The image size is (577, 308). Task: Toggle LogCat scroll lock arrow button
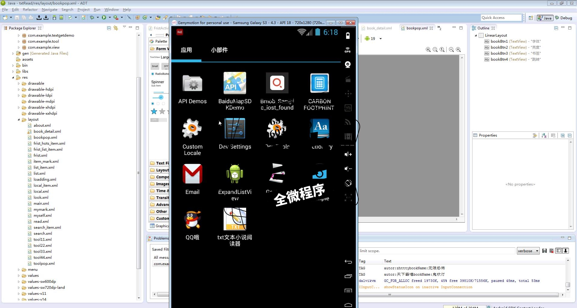tap(566, 251)
